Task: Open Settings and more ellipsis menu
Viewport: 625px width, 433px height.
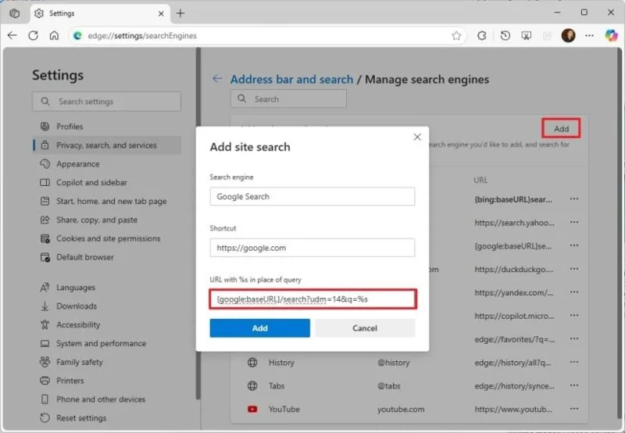Action: (x=590, y=36)
